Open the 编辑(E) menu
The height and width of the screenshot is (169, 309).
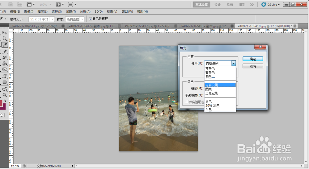coord(15,12)
